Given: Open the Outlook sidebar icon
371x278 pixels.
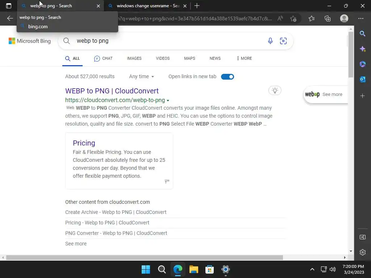Looking at the screenshot, I should (362, 79).
